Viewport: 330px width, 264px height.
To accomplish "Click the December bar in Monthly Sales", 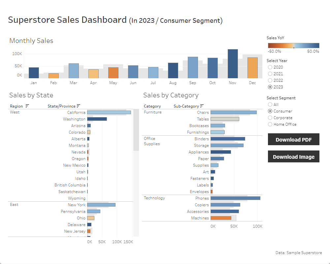I will point(252,68).
